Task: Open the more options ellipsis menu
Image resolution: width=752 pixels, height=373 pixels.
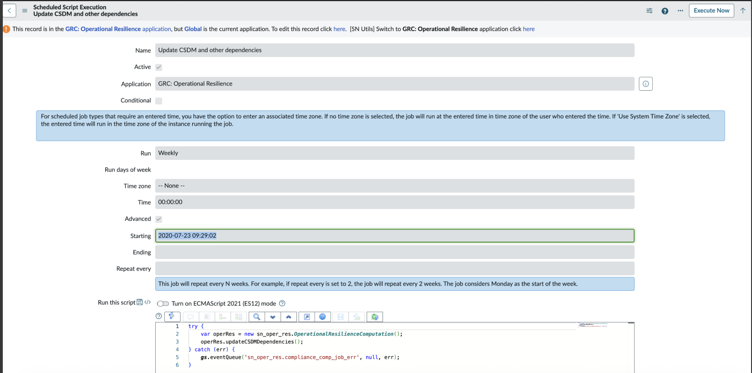Action: click(x=680, y=11)
